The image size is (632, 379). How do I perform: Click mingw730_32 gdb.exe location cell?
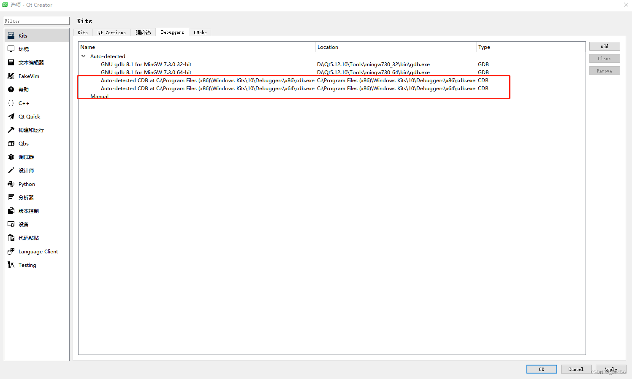click(374, 65)
